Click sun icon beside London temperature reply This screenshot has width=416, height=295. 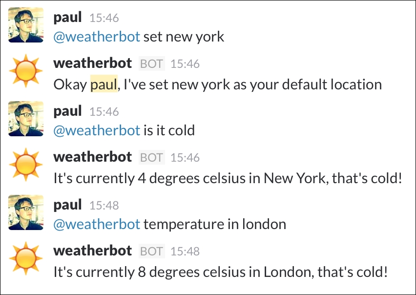tap(26, 258)
